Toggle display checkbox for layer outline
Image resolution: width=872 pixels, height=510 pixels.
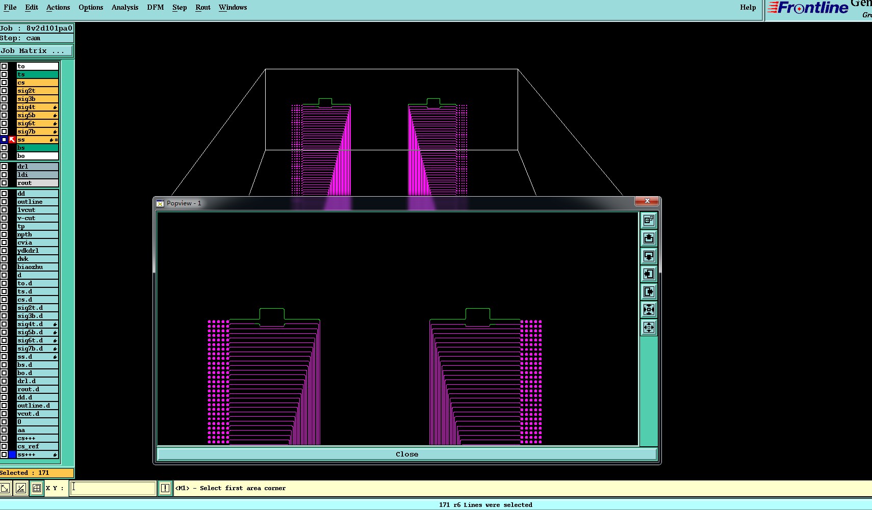click(4, 202)
